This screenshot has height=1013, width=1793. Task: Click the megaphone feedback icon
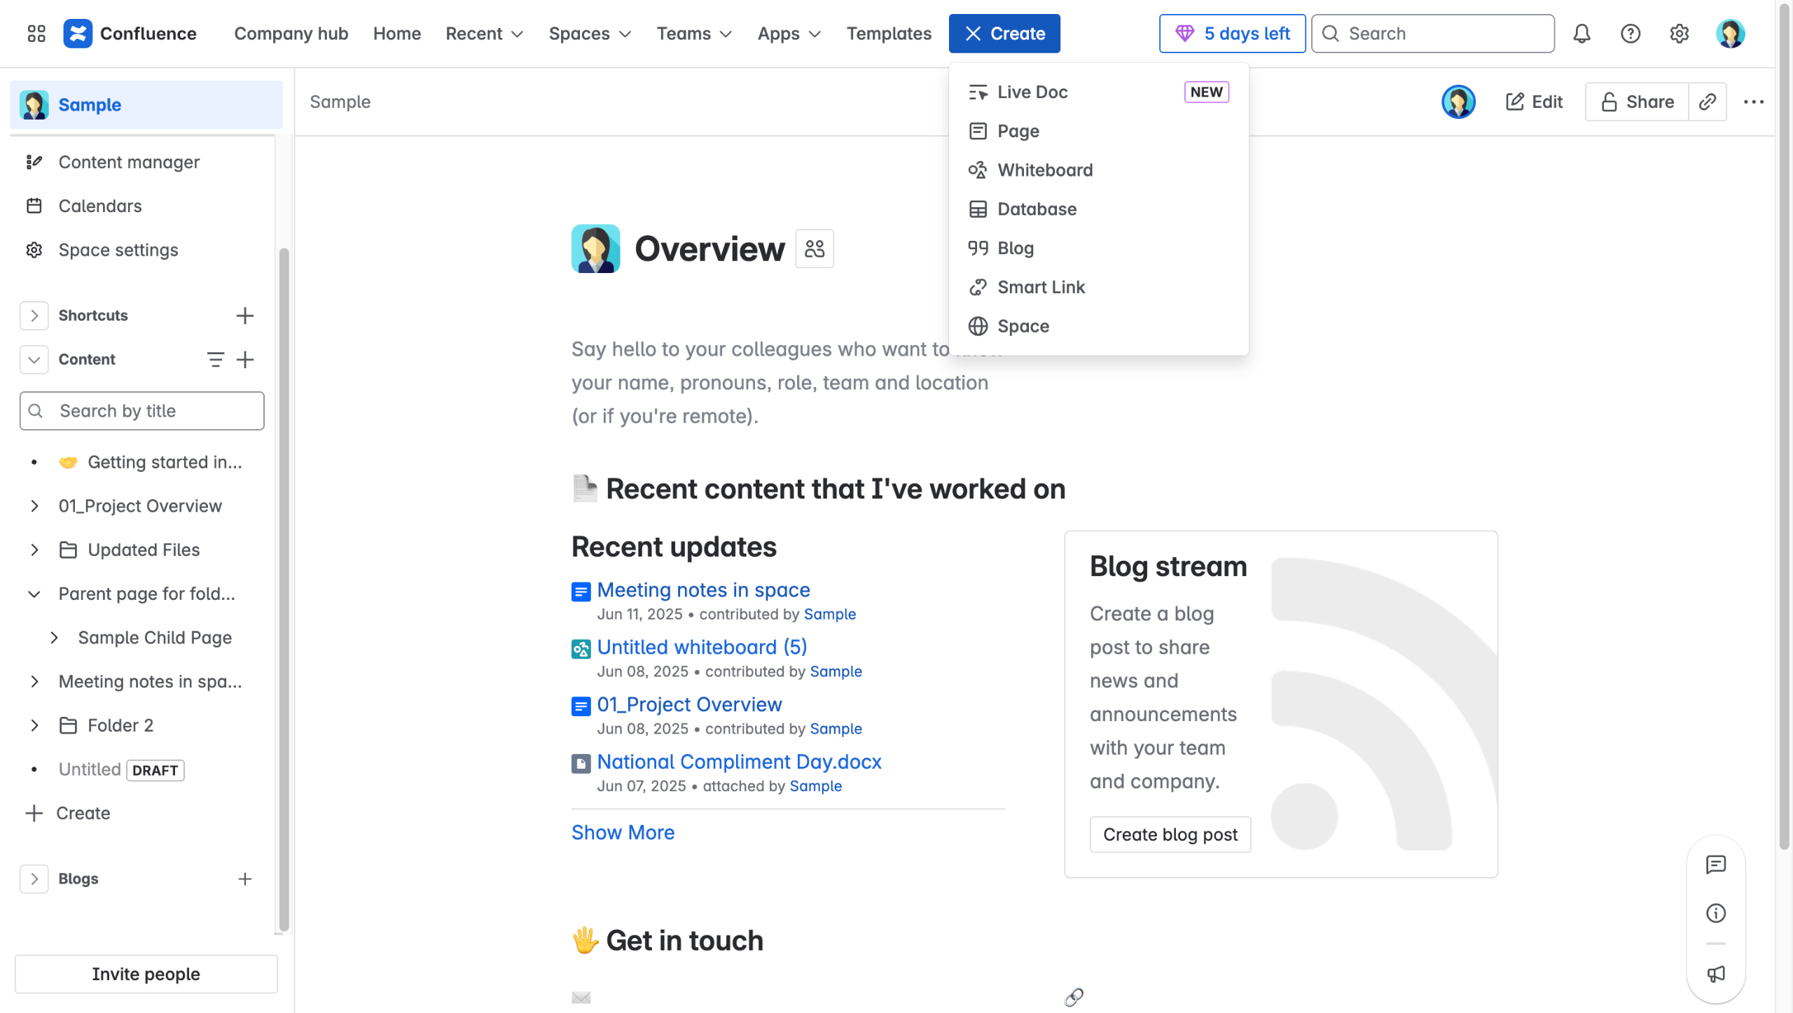pyautogui.click(x=1716, y=974)
